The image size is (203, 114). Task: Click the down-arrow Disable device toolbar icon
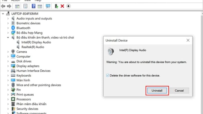coord(68,6)
